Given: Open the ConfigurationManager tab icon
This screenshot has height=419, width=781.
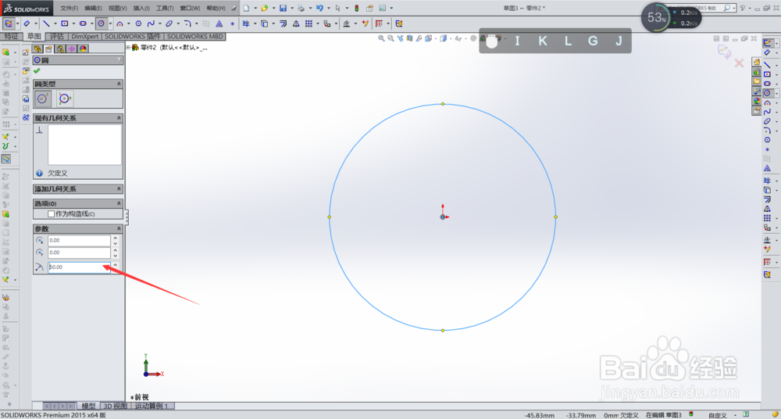Looking at the screenshot, I should pyautogui.click(x=60, y=48).
